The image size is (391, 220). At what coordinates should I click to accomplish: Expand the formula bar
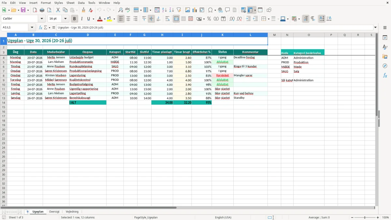(x=375, y=27)
